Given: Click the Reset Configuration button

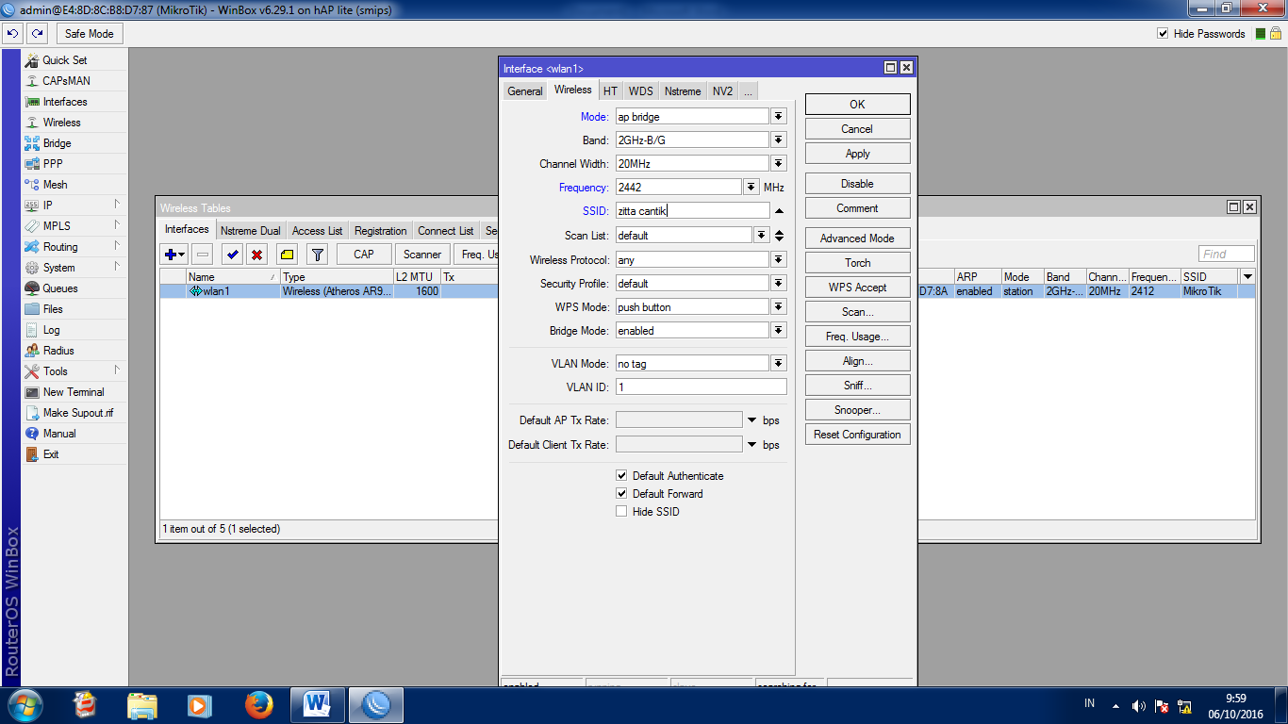Looking at the screenshot, I should point(857,435).
